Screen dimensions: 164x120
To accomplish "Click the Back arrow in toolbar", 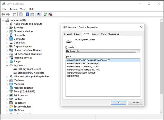I will click(x=3, y=14).
